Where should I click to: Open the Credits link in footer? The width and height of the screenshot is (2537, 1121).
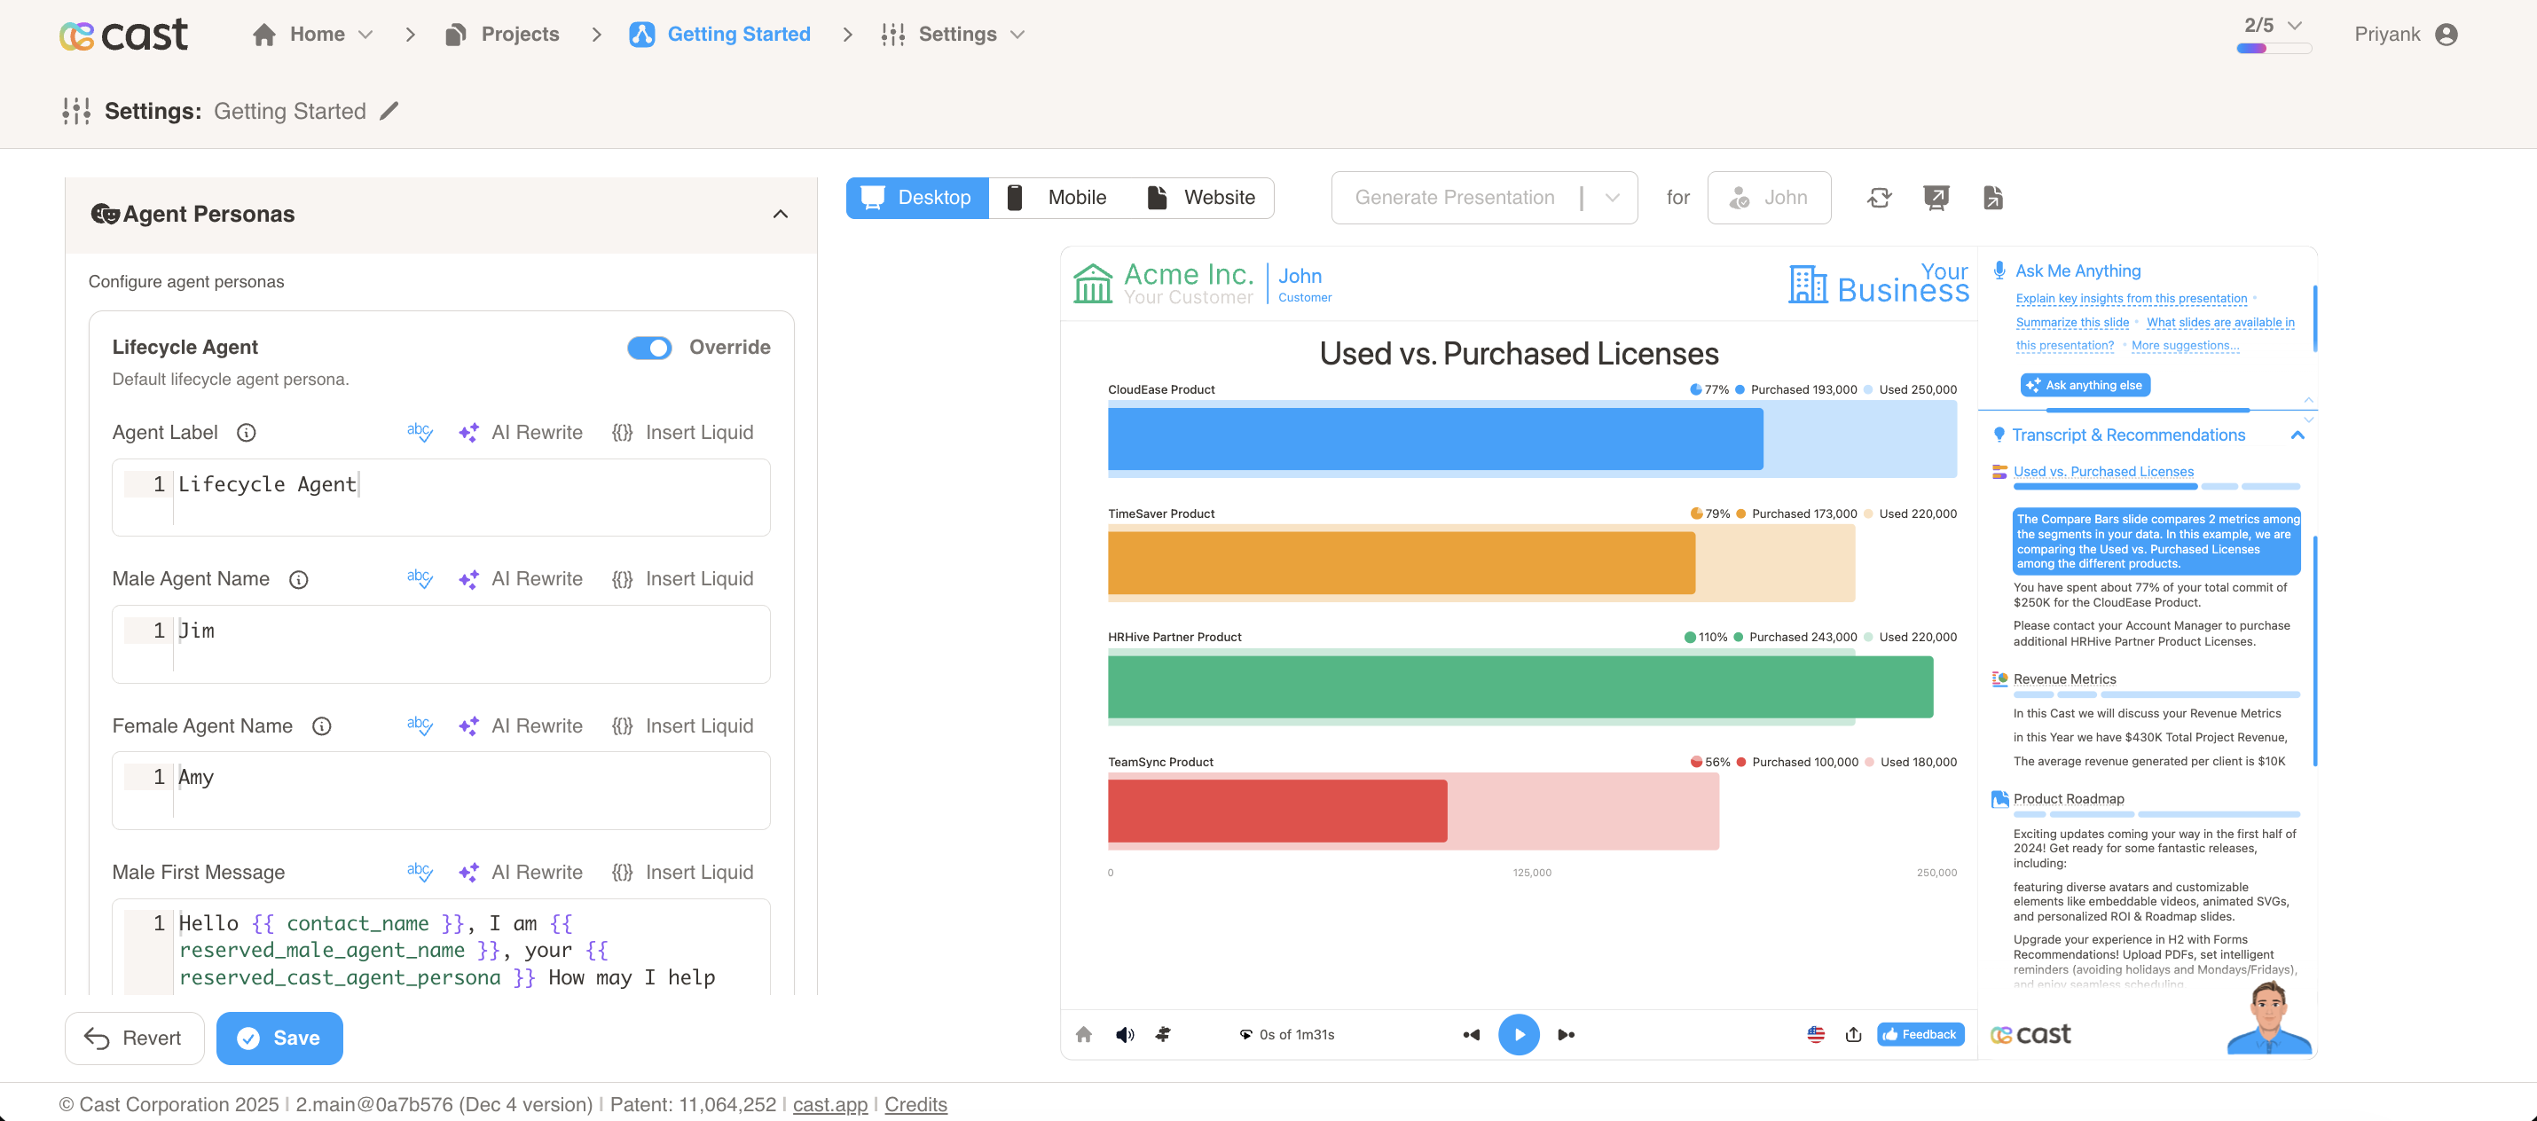[x=915, y=1104]
